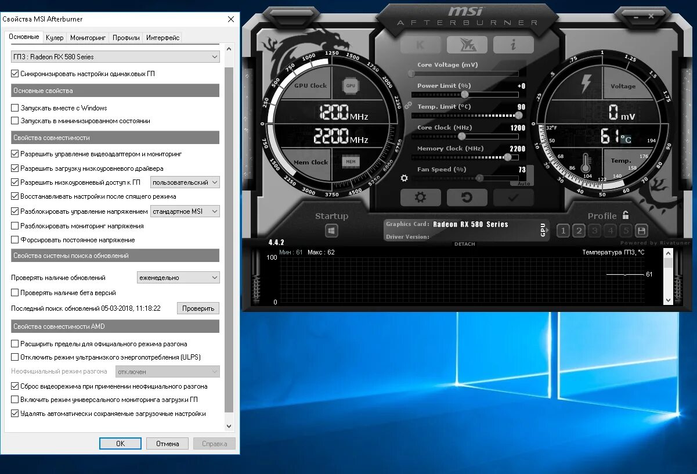The image size is (697, 474).
Task: Enable 'Запускать в минимизированном состоянии'
Action: pyautogui.click(x=15, y=121)
